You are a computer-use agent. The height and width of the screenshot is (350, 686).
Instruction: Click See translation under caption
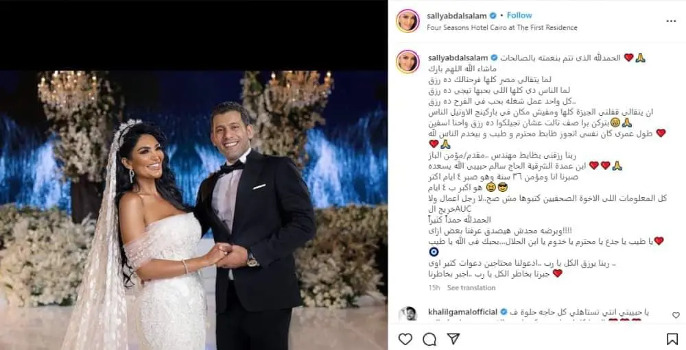coord(471,288)
